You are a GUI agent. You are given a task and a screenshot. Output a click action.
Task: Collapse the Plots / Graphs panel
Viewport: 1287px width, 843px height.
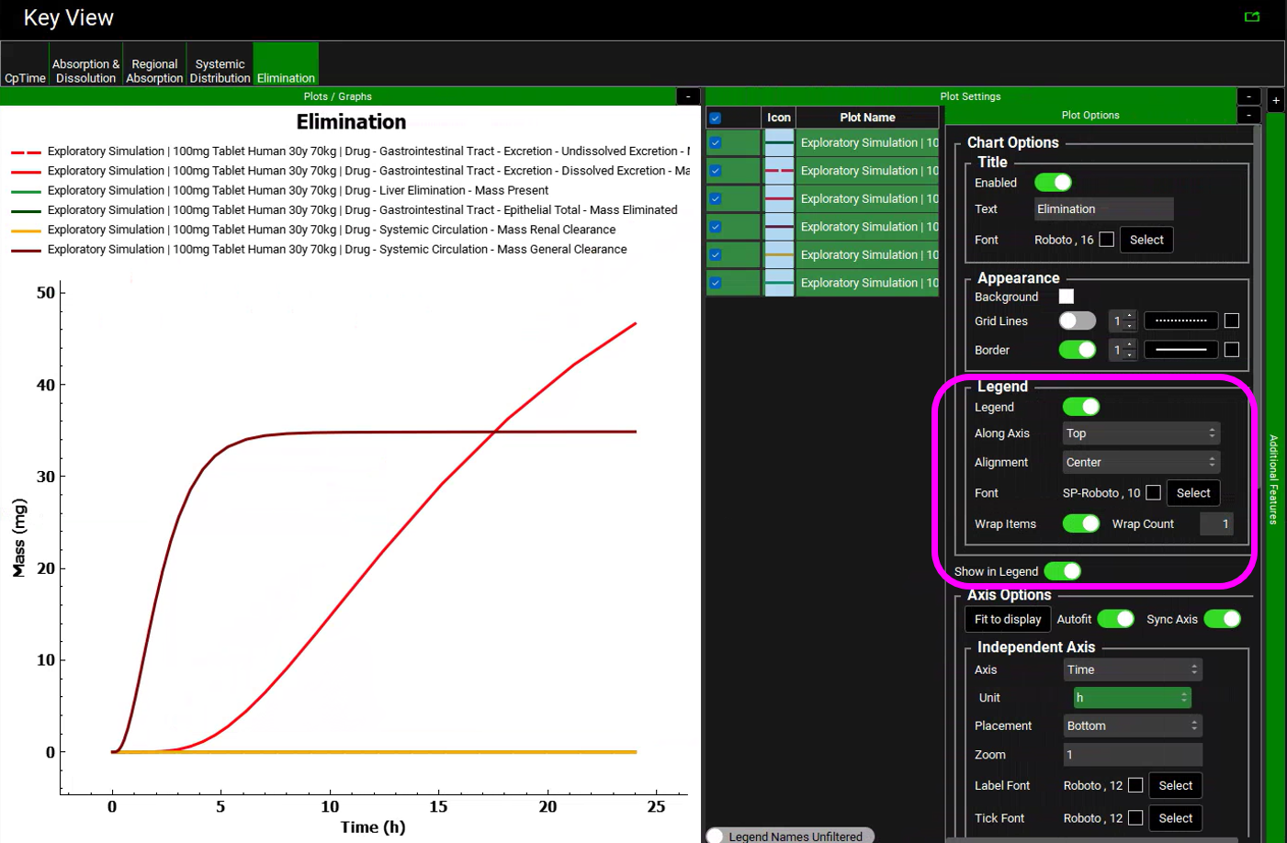[688, 96]
